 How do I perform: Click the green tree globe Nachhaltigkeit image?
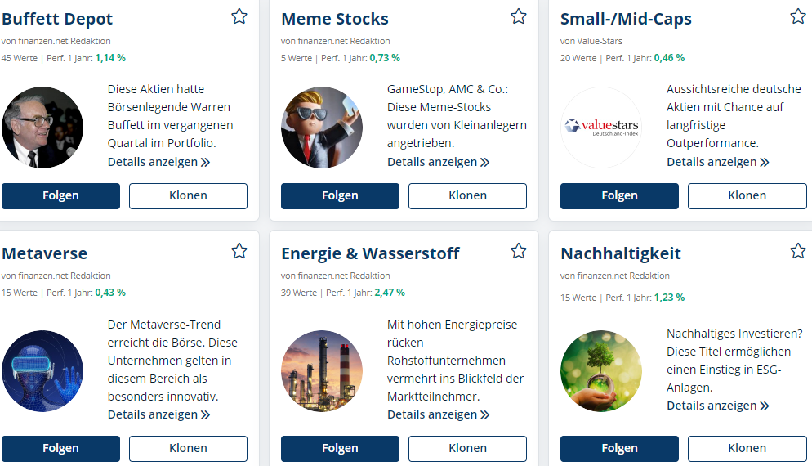pyautogui.click(x=601, y=371)
